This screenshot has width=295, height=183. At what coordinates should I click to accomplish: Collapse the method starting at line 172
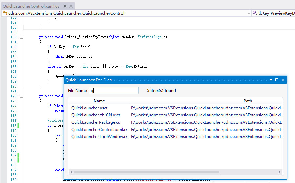click(x=21, y=96)
